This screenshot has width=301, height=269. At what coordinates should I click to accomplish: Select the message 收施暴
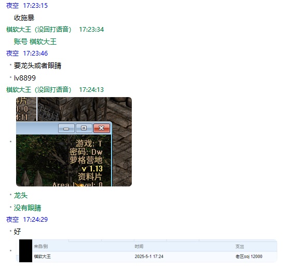pyautogui.click(x=24, y=18)
